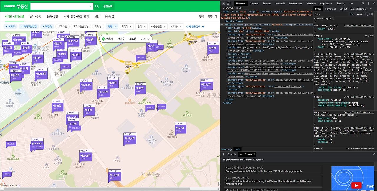Viewport: 377px width, 191px height.
Task: Open the 분양 tab
Action: point(97,16)
